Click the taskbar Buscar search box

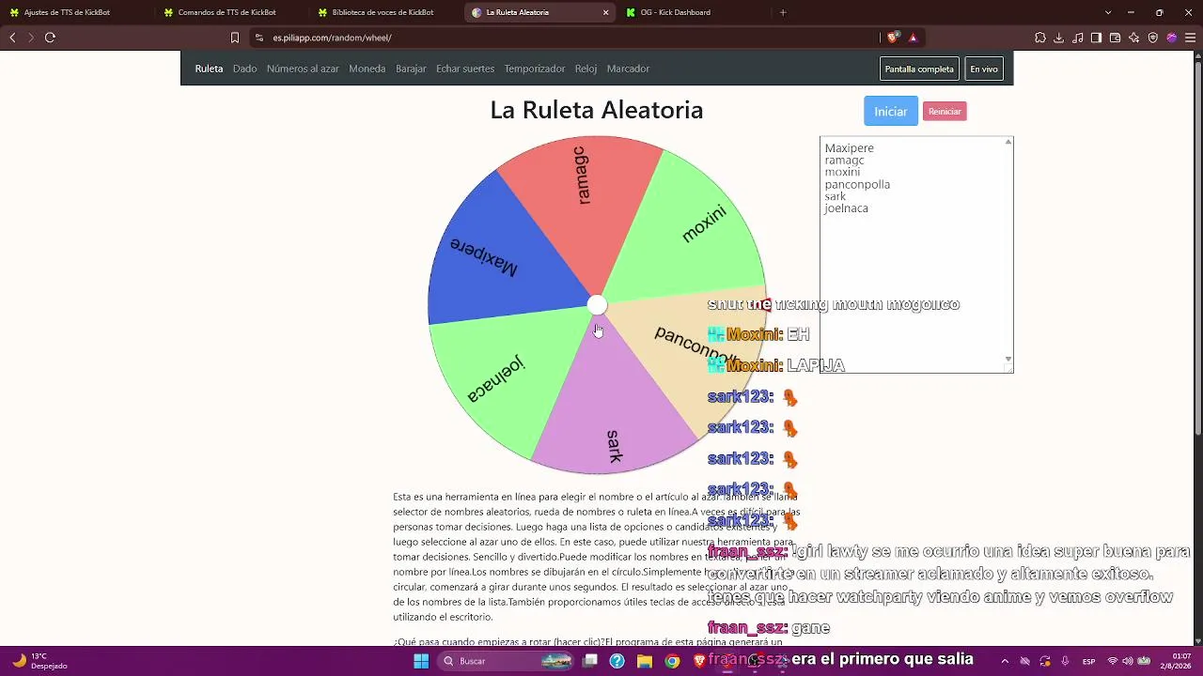[x=506, y=661]
